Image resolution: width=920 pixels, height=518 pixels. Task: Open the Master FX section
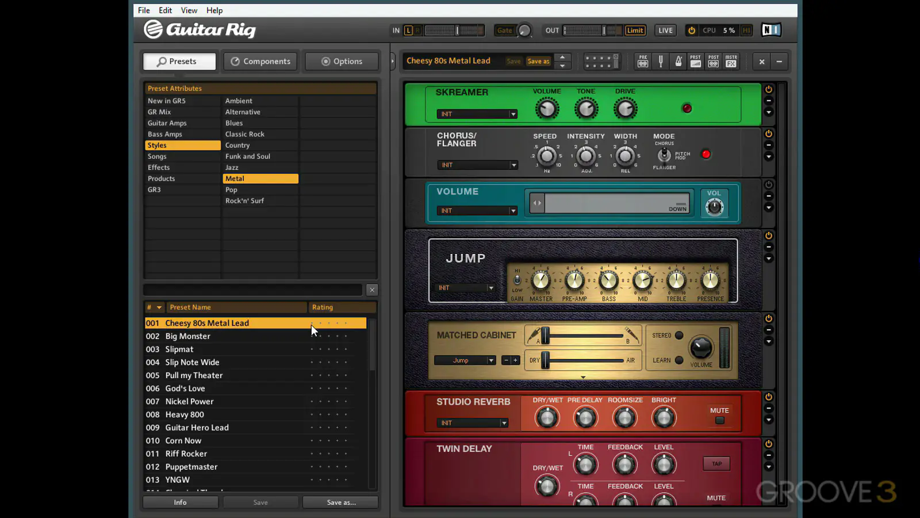(731, 62)
